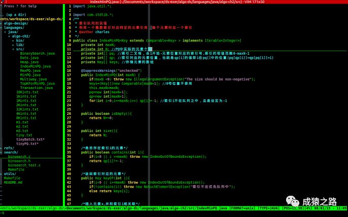Open BinarySearch.java in the file tree

coord(38,53)
